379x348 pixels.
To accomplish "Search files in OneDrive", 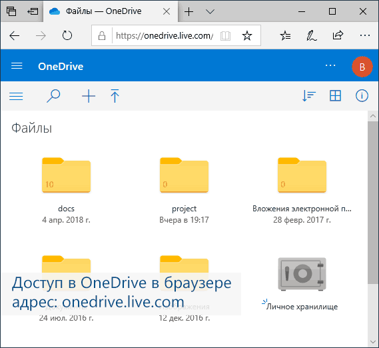I will tap(53, 96).
